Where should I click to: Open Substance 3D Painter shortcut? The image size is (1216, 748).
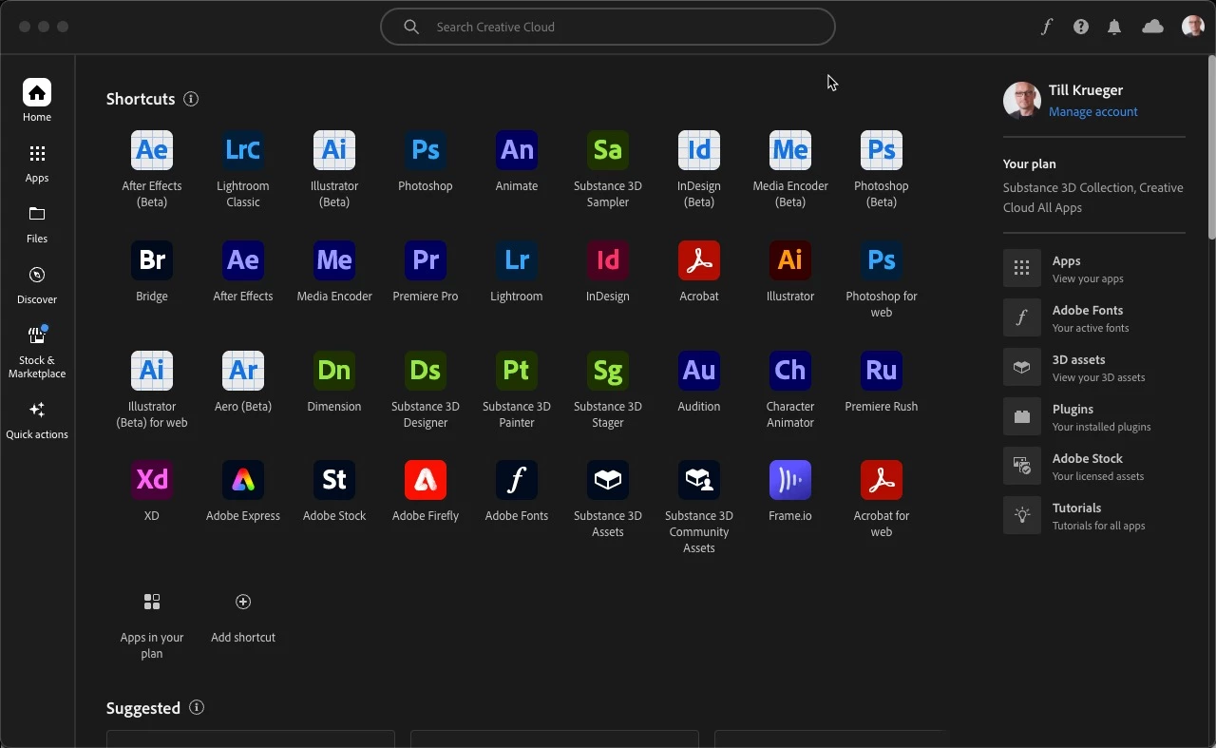[x=517, y=371]
